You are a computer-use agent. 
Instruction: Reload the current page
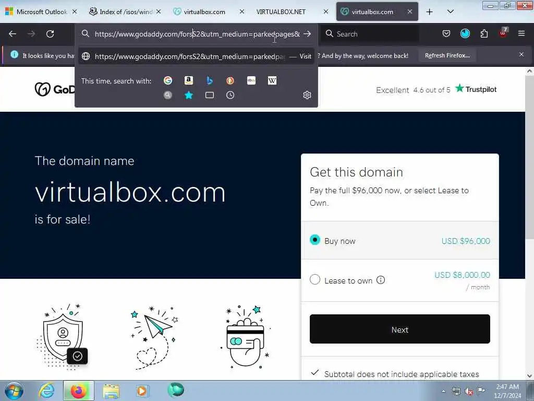50,34
